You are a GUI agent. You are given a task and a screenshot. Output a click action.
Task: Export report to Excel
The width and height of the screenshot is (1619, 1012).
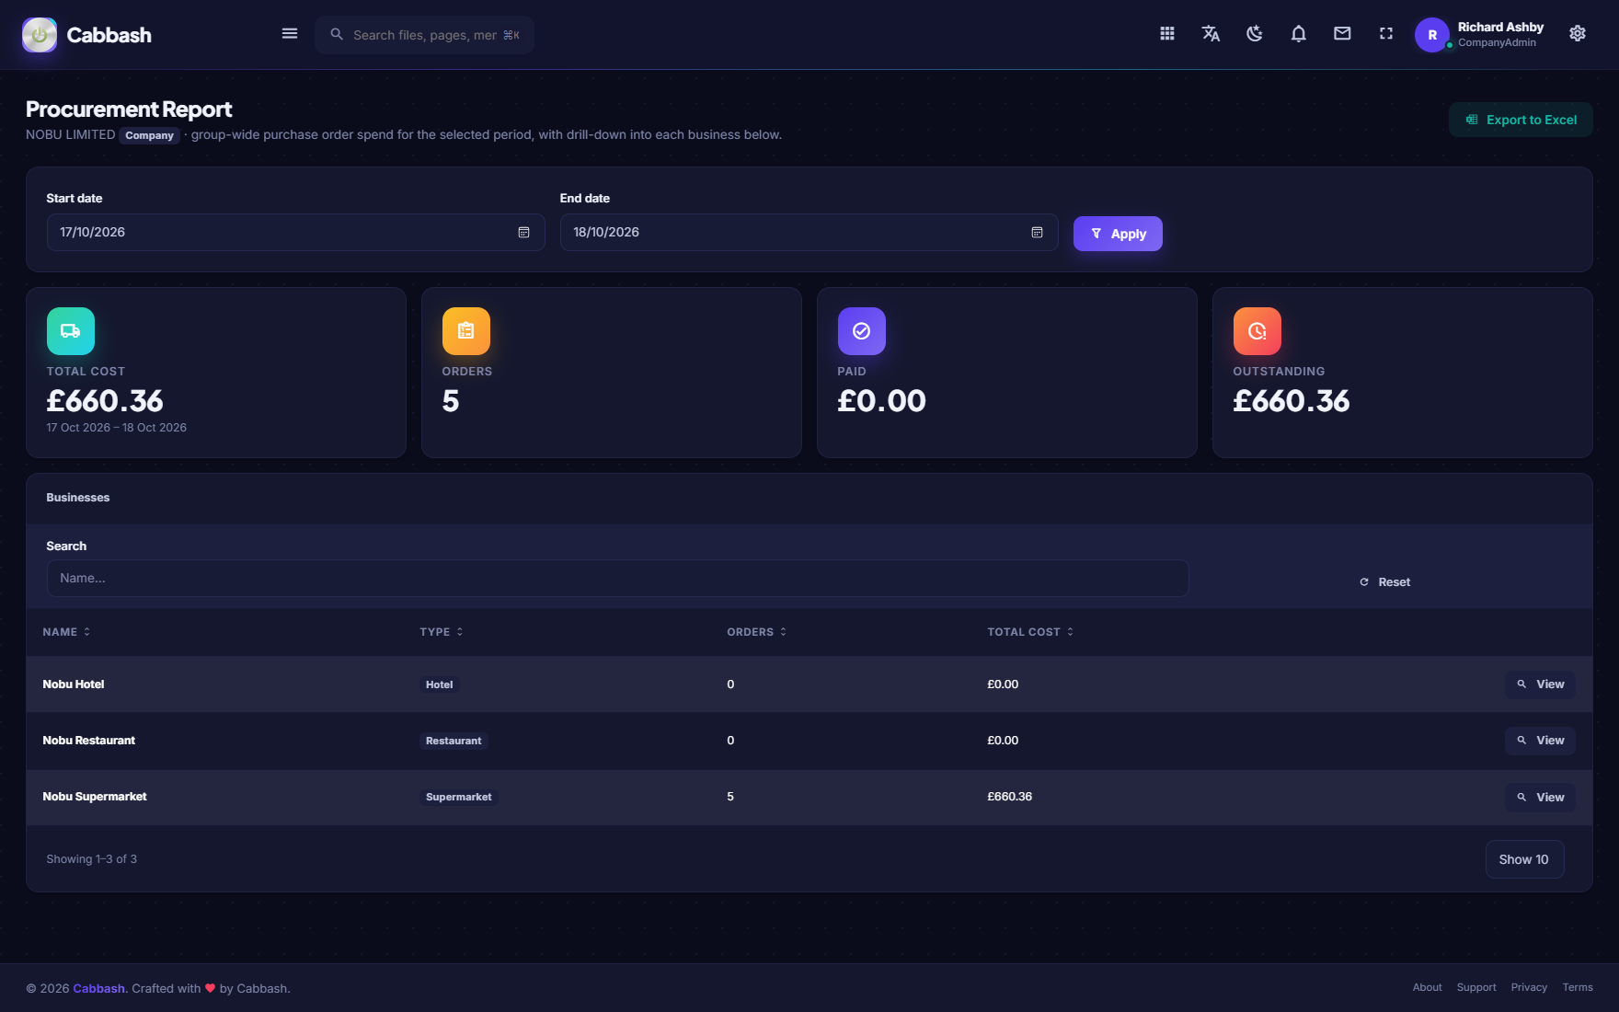click(1521, 120)
